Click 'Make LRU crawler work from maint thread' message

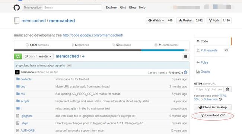click(83, 86)
